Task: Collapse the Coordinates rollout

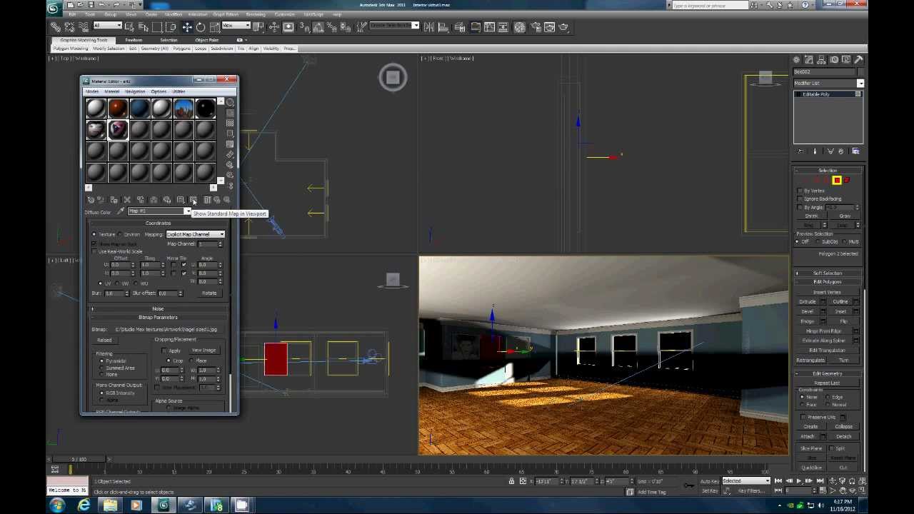Action: coord(158,223)
